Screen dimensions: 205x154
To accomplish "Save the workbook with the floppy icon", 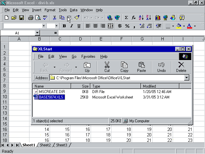I will point(21,18).
